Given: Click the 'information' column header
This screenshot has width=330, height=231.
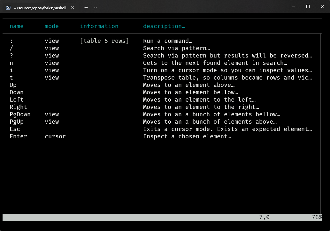Looking at the screenshot, I should pos(99,26).
